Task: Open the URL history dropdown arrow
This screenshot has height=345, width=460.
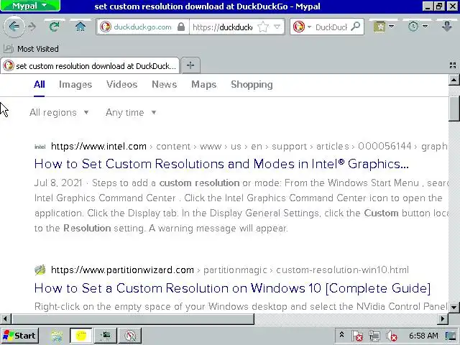Action: coord(277,27)
